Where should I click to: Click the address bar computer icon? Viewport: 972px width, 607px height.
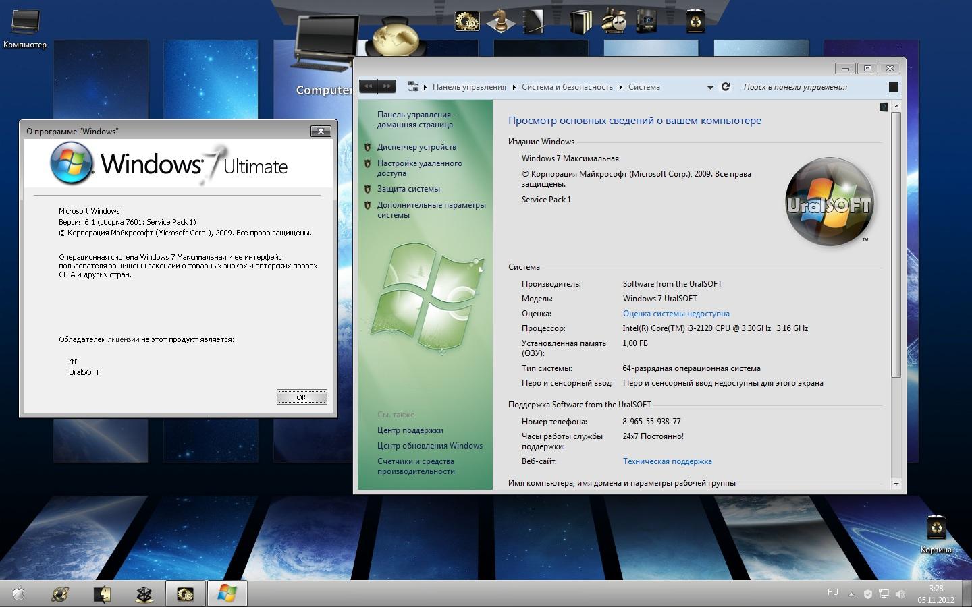tap(413, 86)
